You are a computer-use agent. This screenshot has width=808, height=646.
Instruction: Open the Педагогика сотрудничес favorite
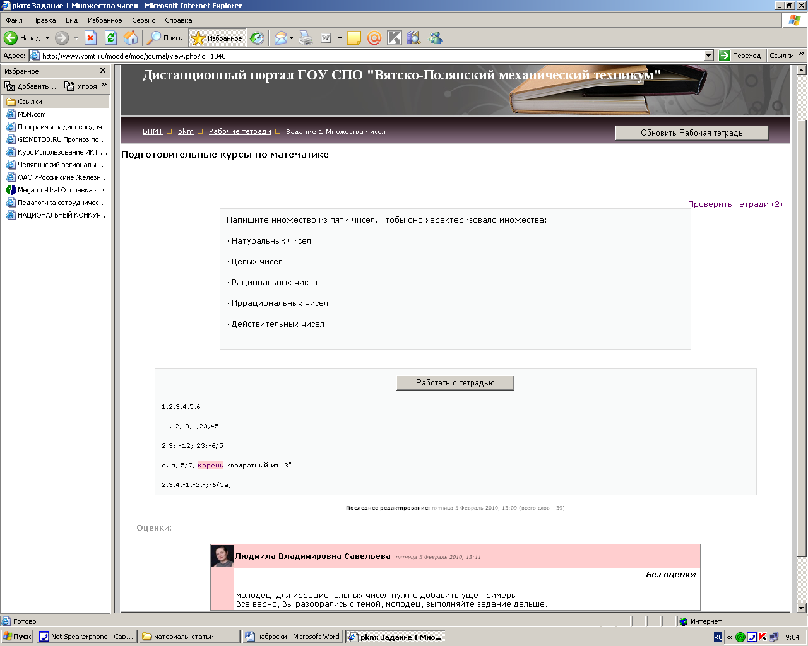(56, 203)
